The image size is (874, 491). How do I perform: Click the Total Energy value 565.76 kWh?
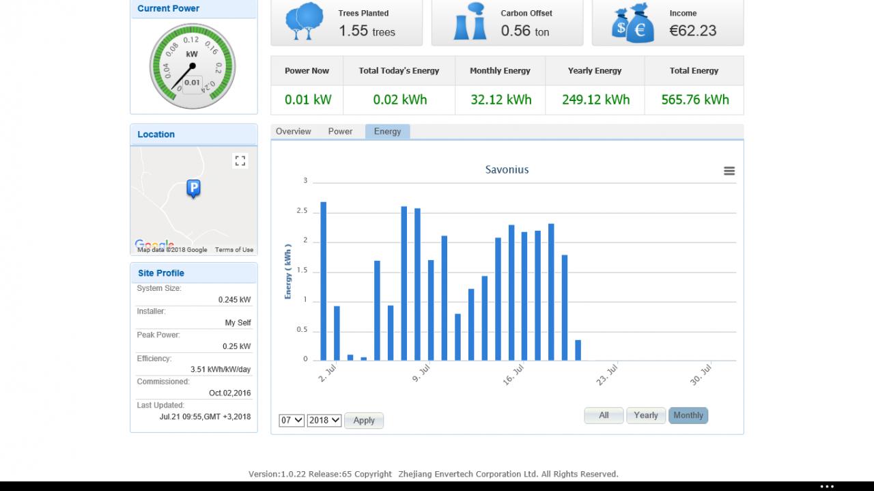(x=695, y=100)
